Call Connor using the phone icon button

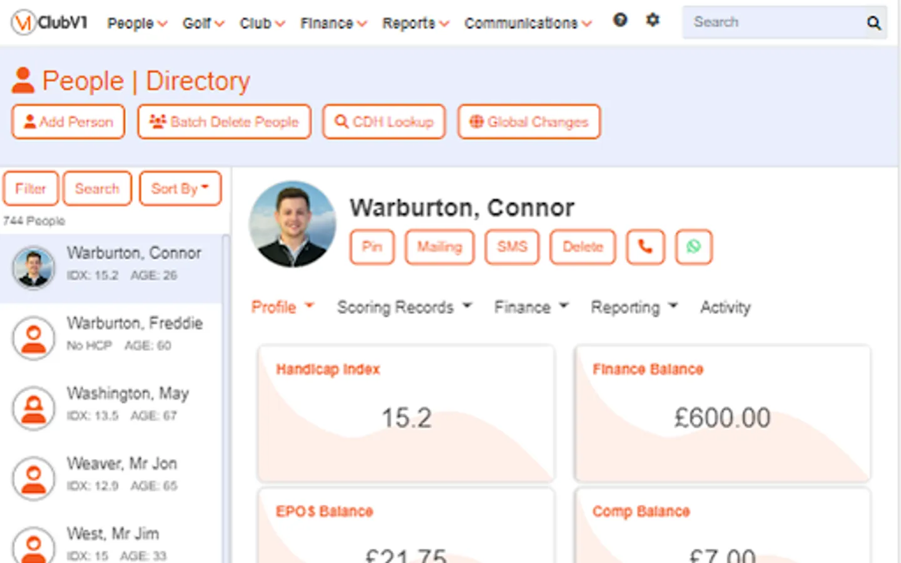coord(645,247)
